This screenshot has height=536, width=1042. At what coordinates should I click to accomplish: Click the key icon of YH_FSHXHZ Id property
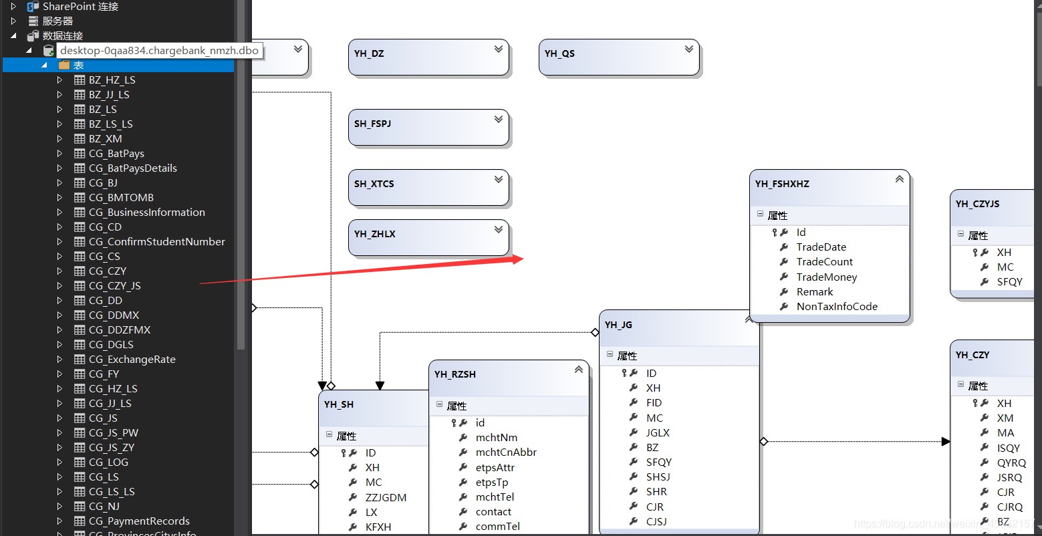(x=775, y=233)
